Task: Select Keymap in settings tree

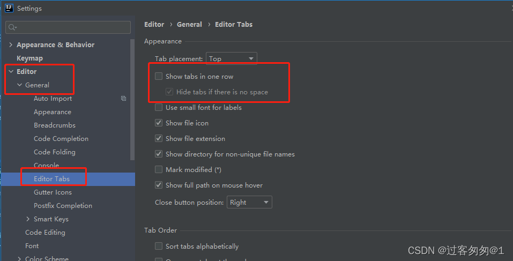Action: coord(30,58)
